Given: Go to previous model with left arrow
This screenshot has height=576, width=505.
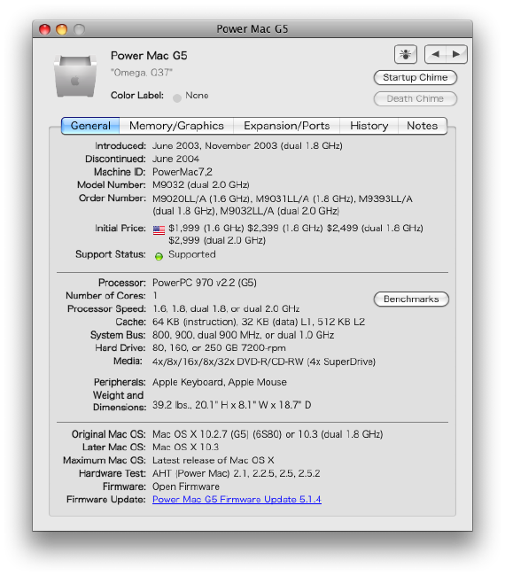Looking at the screenshot, I should pos(436,54).
